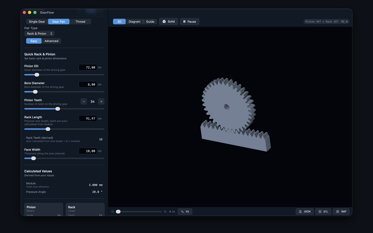Select Easy mode
This screenshot has height=233, width=373.
(x=34, y=41)
